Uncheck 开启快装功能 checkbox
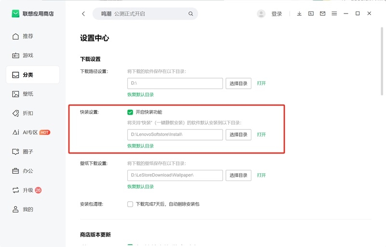386x247 pixels. [x=130, y=112]
